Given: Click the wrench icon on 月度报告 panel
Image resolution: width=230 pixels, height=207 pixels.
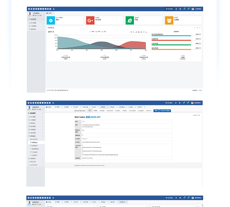Looking at the screenshot, I should pos(198,28).
